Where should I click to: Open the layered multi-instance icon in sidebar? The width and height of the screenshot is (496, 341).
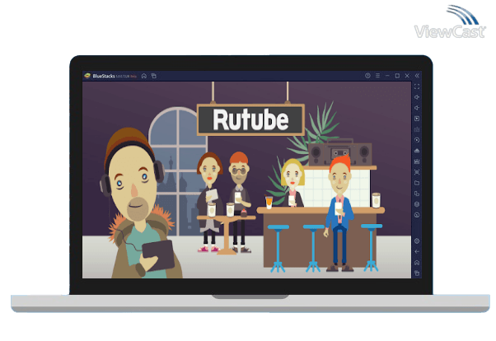[x=417, y=204]
